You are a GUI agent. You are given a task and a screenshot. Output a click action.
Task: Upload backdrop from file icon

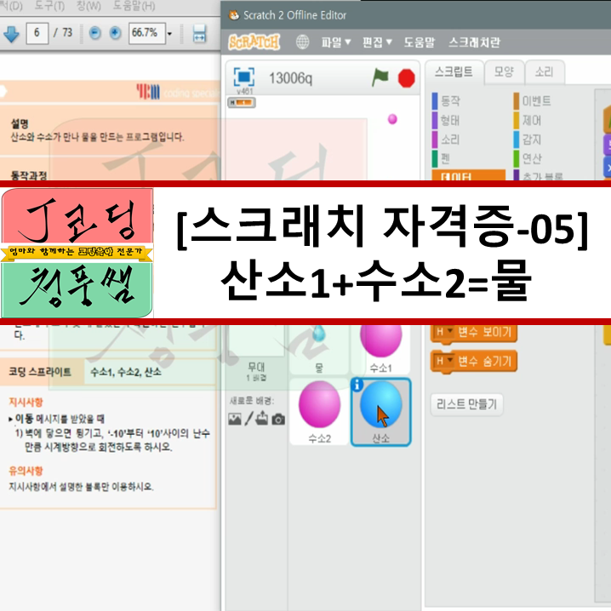coord(262,419)
